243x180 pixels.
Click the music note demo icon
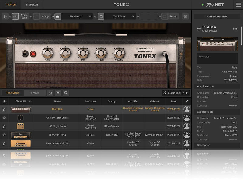[164, 93]
